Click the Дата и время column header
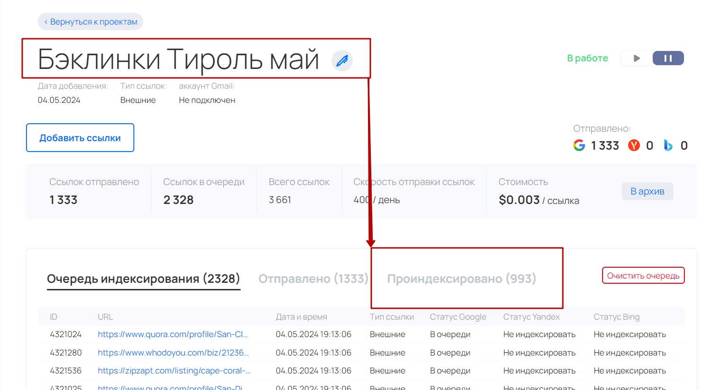Screen dimensions: 709x390 click(301, 317)
